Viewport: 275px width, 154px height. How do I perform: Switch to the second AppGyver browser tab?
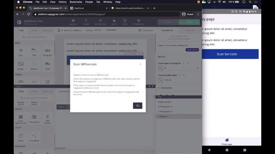point(89,8)
